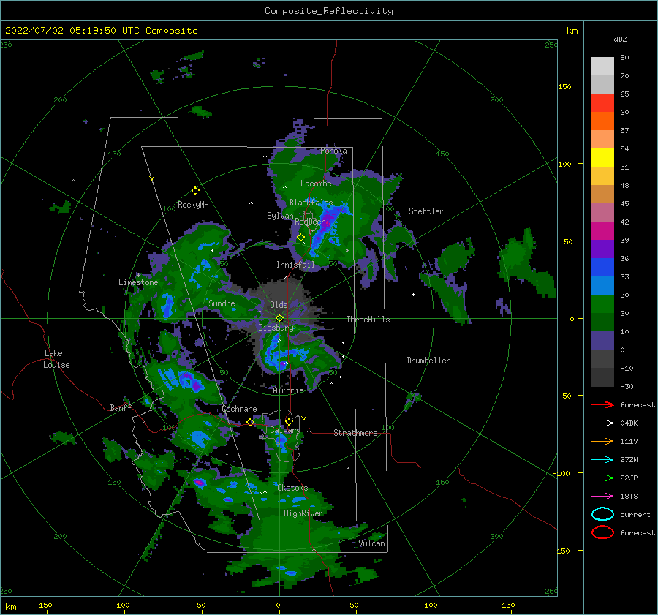The width and height of the screenshot is (658, 615).
Task: Click the red forecast ellipse icon
Action: pos(602,532)
